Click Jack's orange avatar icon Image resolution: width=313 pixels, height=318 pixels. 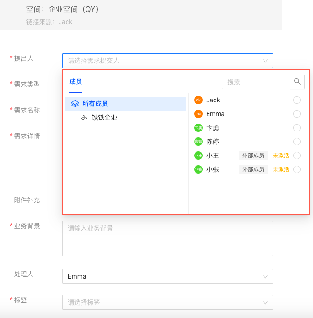(x=198, y=100)
